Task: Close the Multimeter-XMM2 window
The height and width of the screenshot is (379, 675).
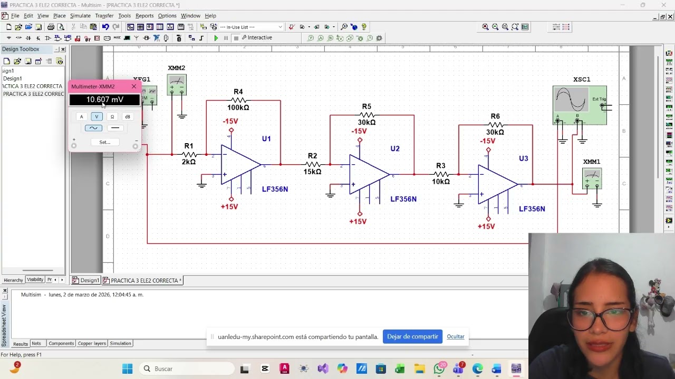Action: tap(134, 86)
